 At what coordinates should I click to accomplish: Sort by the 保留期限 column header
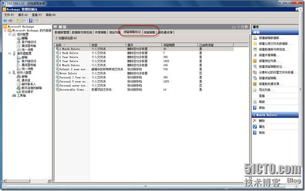(x=180, y=45)
